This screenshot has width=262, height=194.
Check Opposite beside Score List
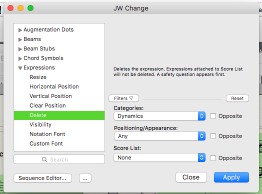click(213, 158)
